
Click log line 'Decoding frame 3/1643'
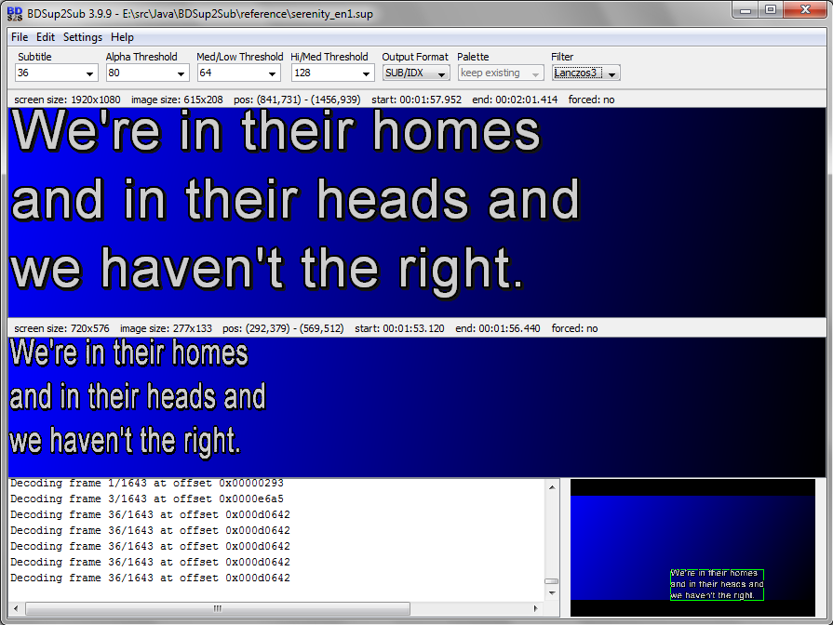click(147, 499)
